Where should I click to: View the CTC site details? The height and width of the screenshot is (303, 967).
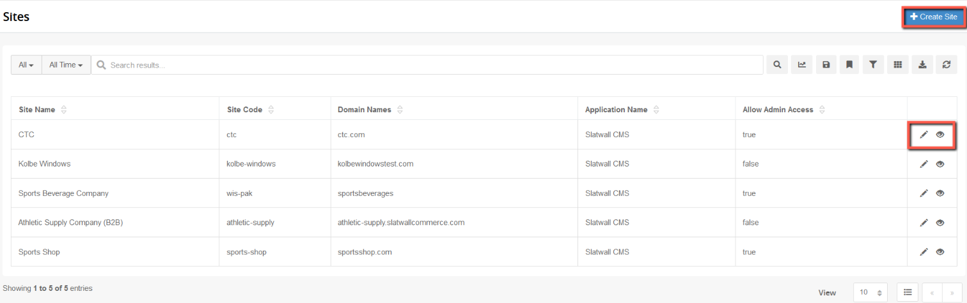click(940, 135)
